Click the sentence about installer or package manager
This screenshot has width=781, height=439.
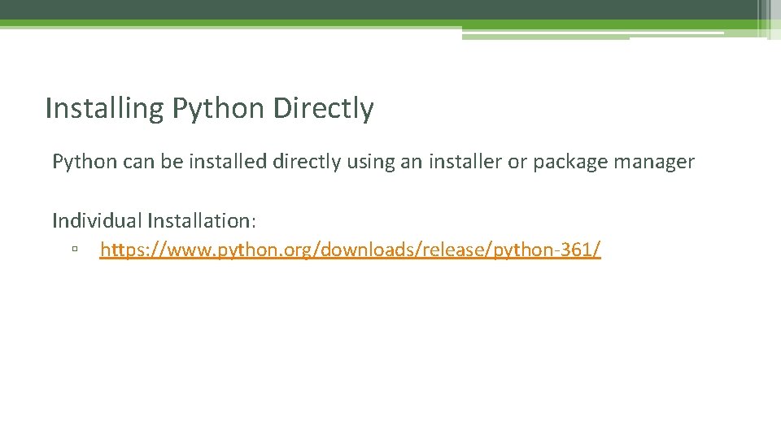(373, 163)
